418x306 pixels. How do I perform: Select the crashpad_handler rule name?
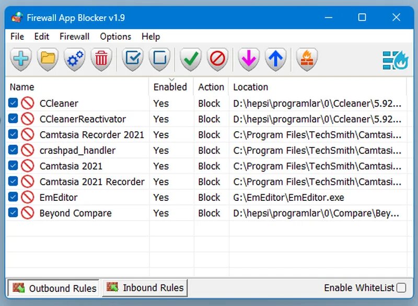tap(77, 151)
